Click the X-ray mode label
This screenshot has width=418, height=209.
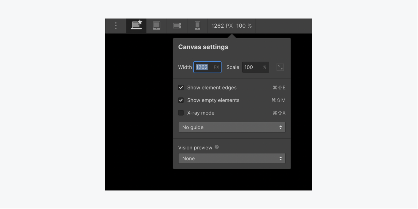(x=201, y=113)
